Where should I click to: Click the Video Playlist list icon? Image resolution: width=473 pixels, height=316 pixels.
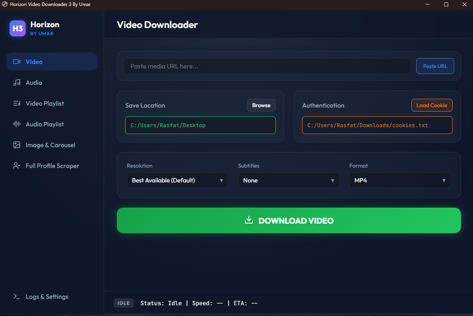point(17,103)
